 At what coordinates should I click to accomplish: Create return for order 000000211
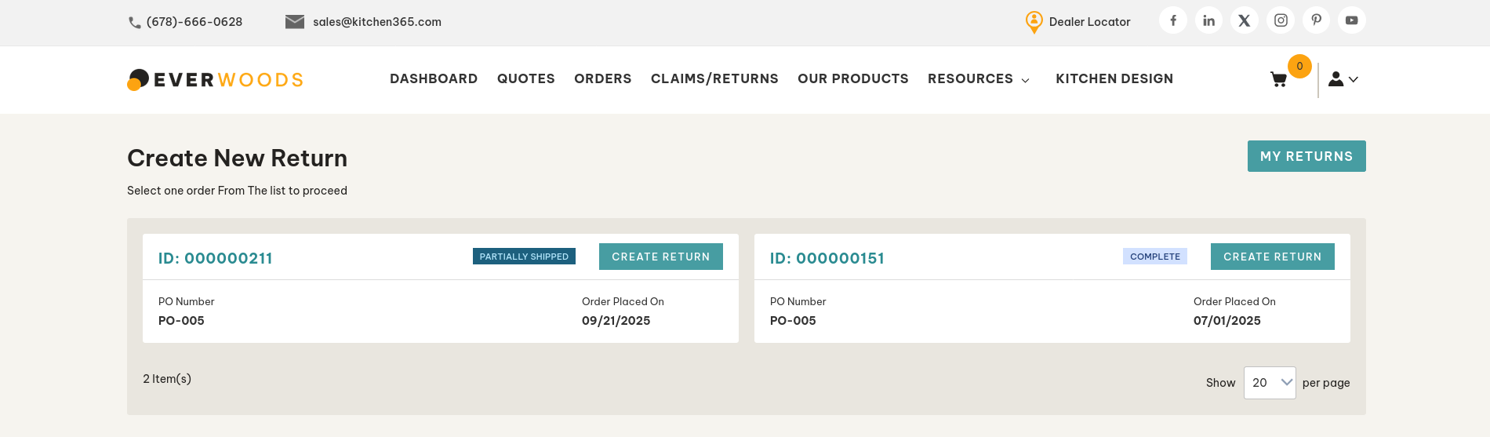[661, 257]
